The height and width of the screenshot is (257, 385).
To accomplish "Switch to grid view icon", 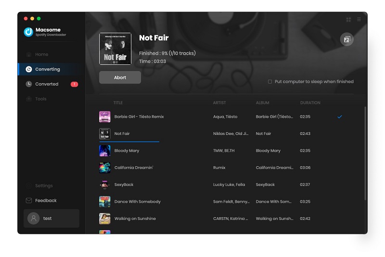I will click(x=348, y=20).
